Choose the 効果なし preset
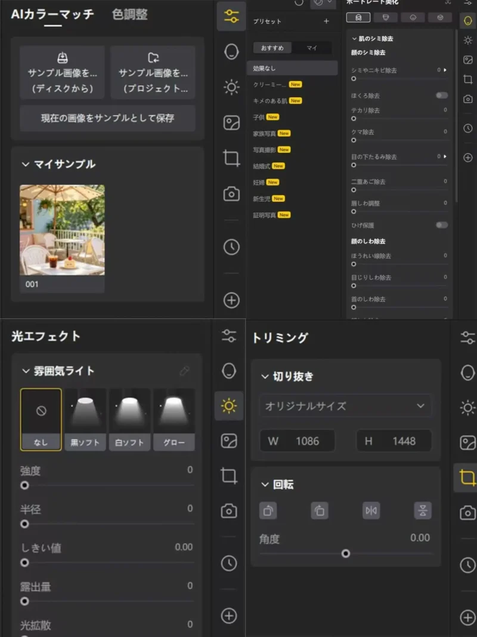Viewport: 477px width, 637px height. coord(292,68)
